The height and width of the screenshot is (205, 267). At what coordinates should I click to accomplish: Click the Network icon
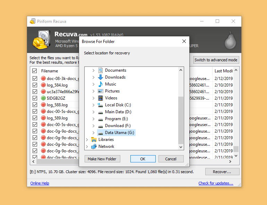[94, 146]
